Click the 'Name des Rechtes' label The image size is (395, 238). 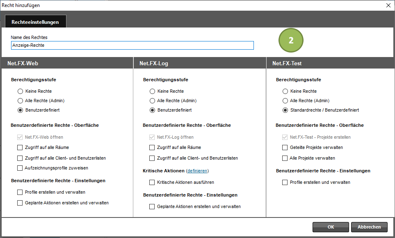pos(29,37)
